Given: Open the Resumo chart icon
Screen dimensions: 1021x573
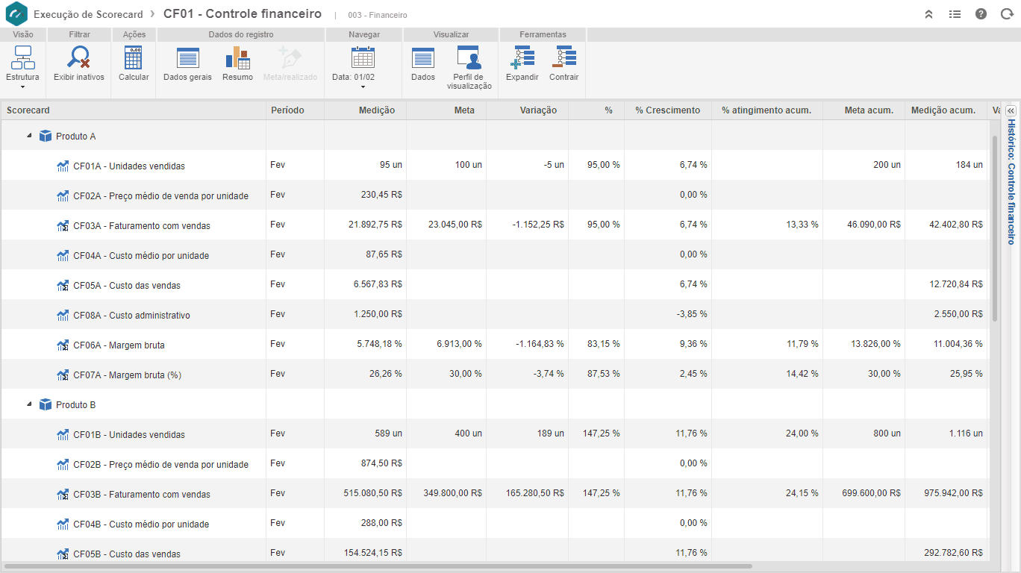Looking at the screenshot, I should [237, 57].
